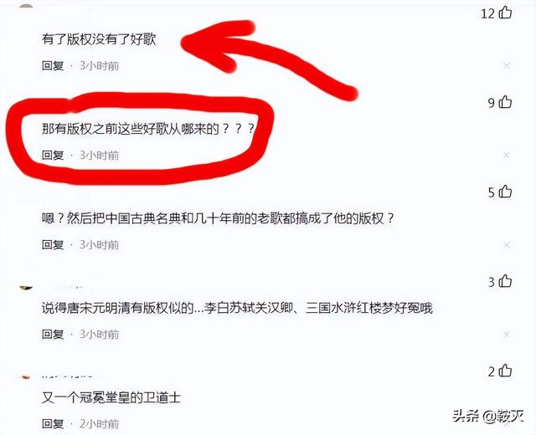The height and width of the screenshot is (435, 536).
Task: Dismiss the 那有版权之前 comment with X
Action: (x=507, y=156)
